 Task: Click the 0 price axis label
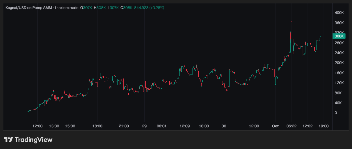336,113
